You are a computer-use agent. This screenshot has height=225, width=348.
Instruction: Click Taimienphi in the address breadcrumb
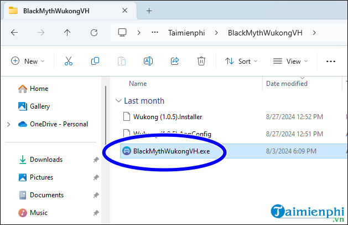pyautogui.click(x=186, y=33)
